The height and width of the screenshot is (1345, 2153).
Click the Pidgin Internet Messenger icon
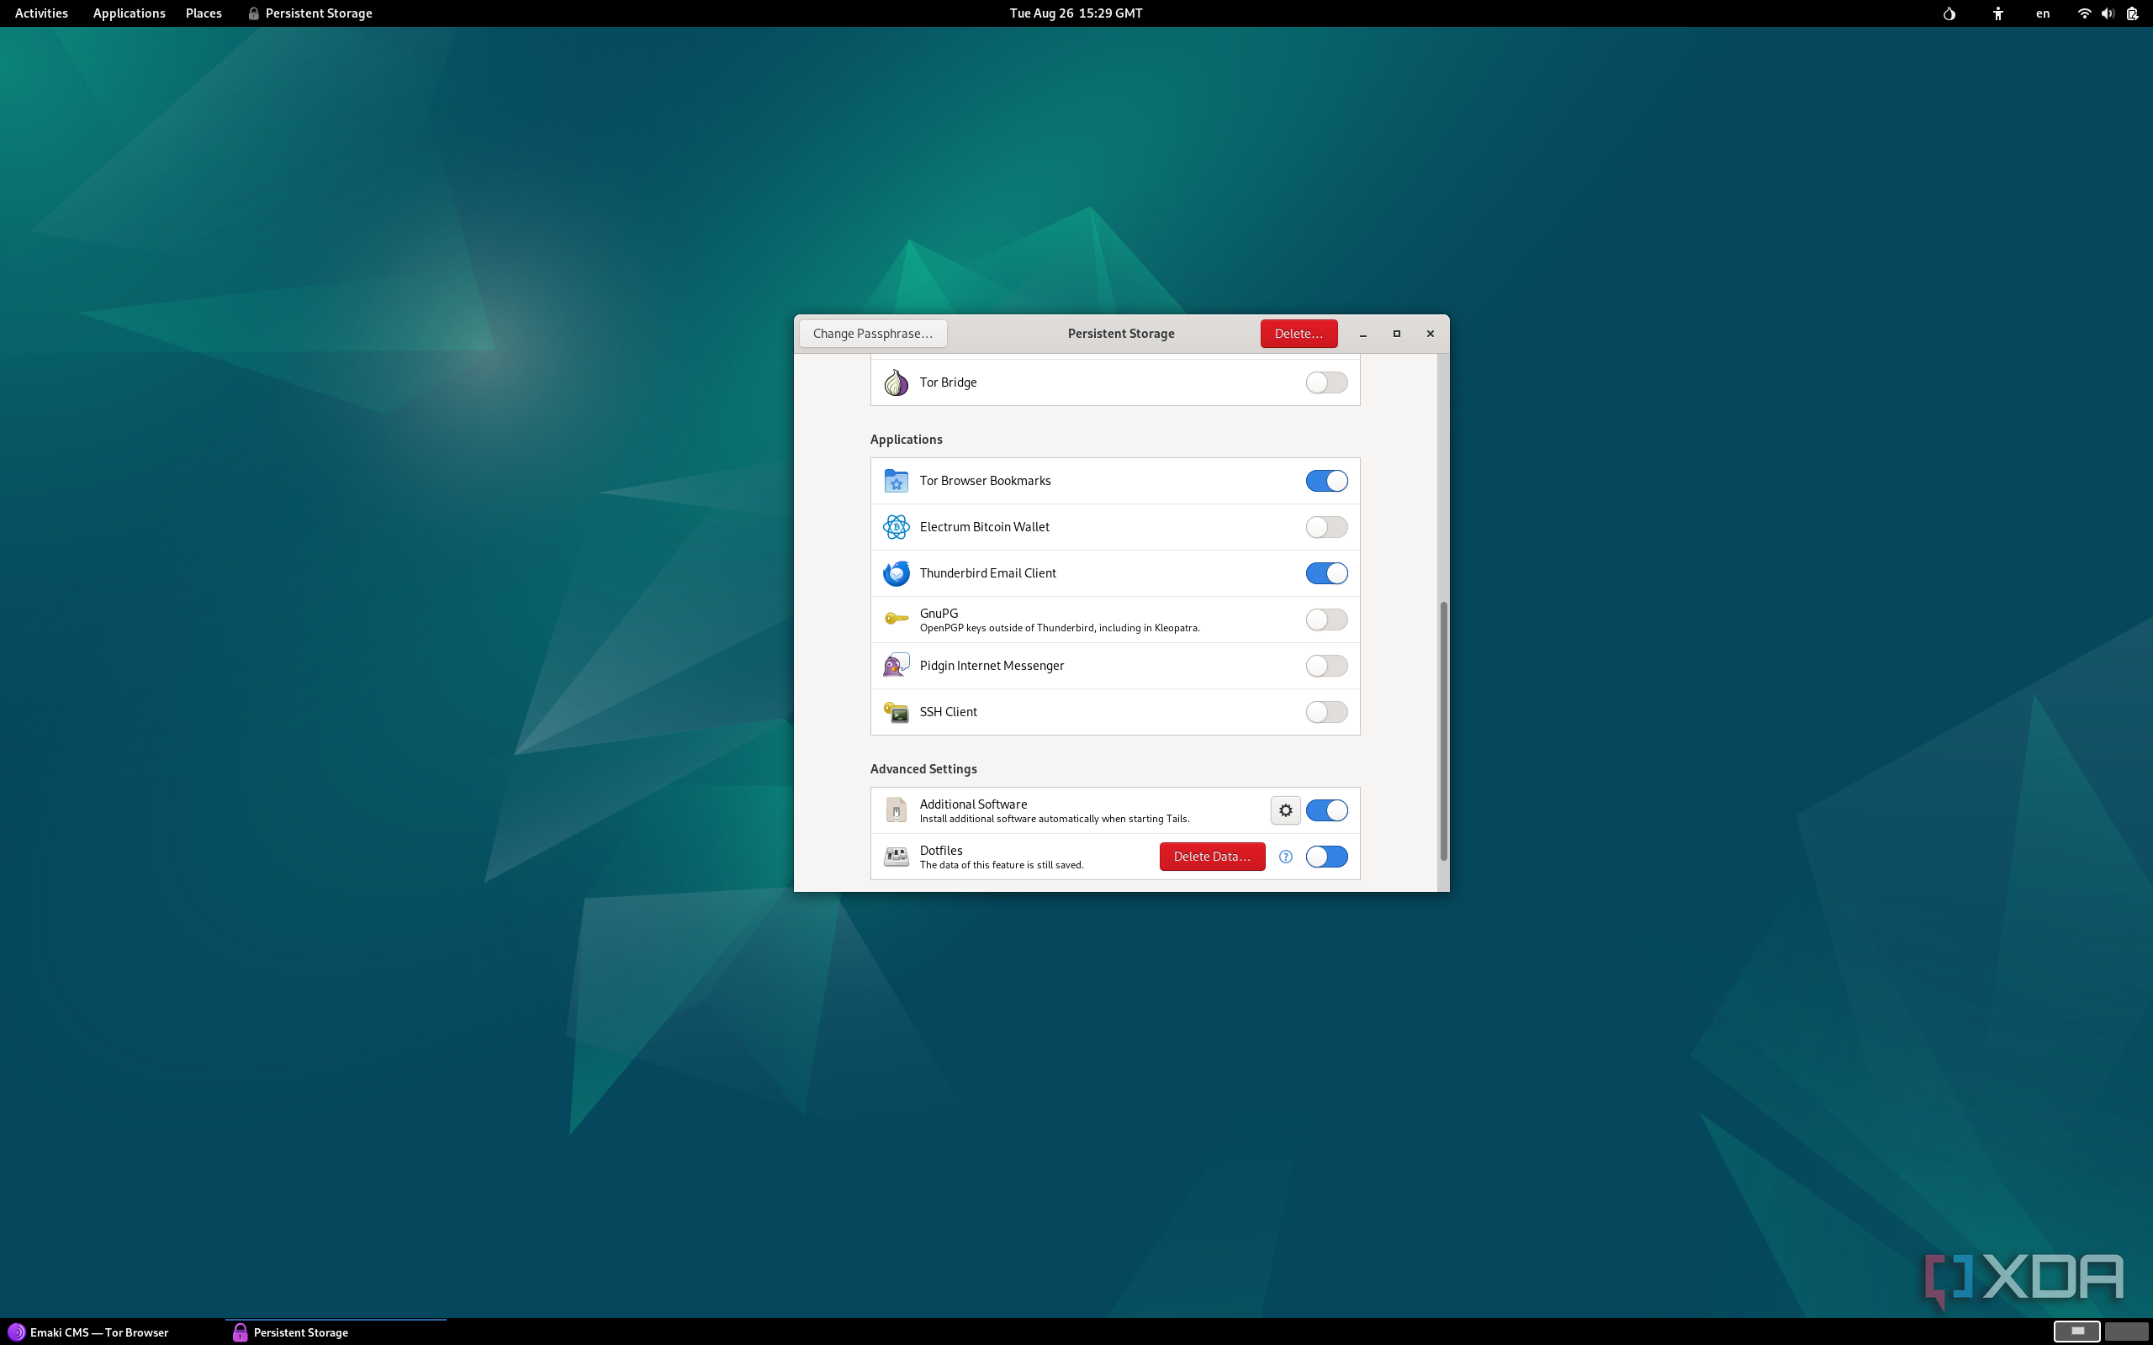[895, 666]
